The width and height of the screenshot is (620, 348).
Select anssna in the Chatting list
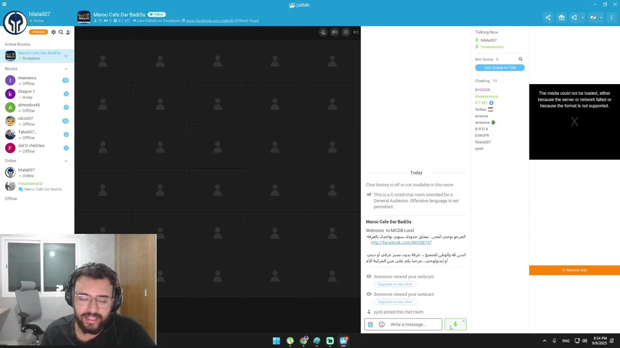pyautogui.click(x=481, y=116)
